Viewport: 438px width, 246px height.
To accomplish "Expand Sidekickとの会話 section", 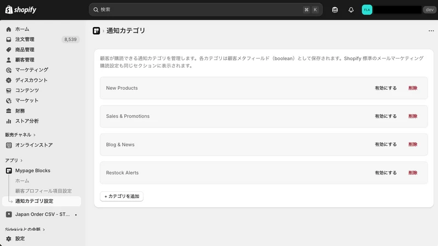I will [x=25, y=230].
